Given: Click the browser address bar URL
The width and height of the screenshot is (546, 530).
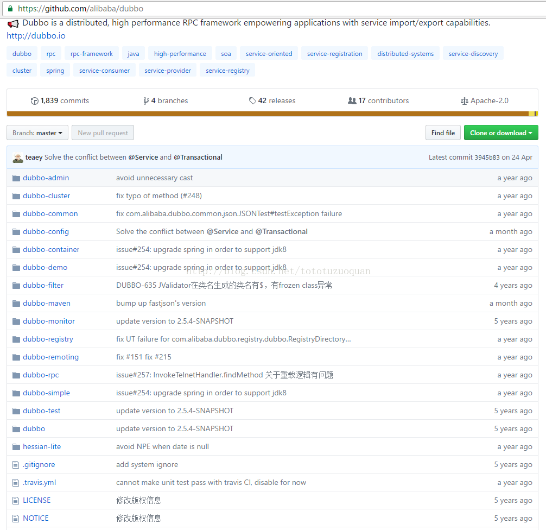Looking at the screenshot, I should coord(80,9).
